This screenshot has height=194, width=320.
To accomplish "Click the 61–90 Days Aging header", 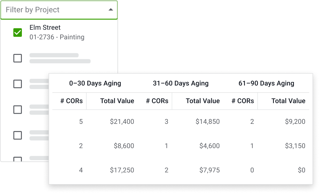I will [266, 83].
